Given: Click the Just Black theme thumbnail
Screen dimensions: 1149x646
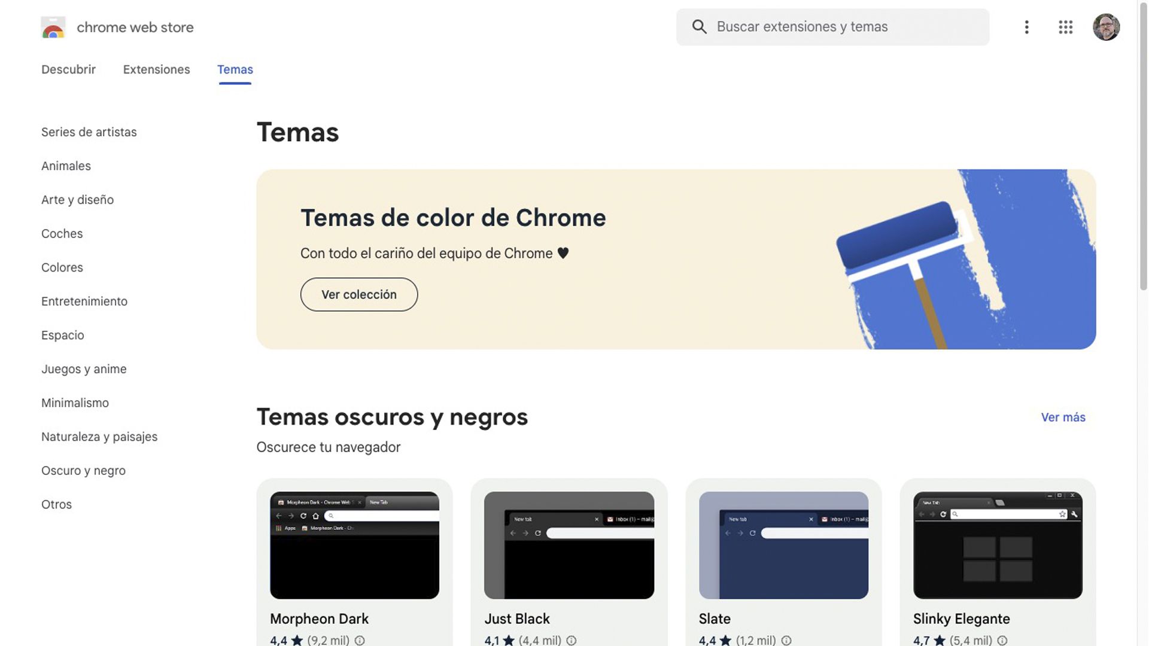Looking at the screenshot, I should click(x=569, y=545).
